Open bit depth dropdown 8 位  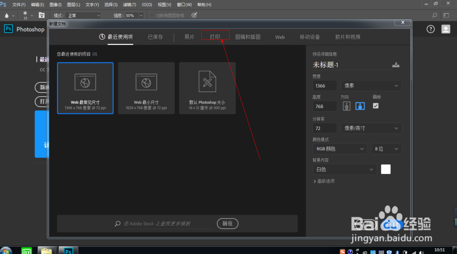[x=387, y=149]
